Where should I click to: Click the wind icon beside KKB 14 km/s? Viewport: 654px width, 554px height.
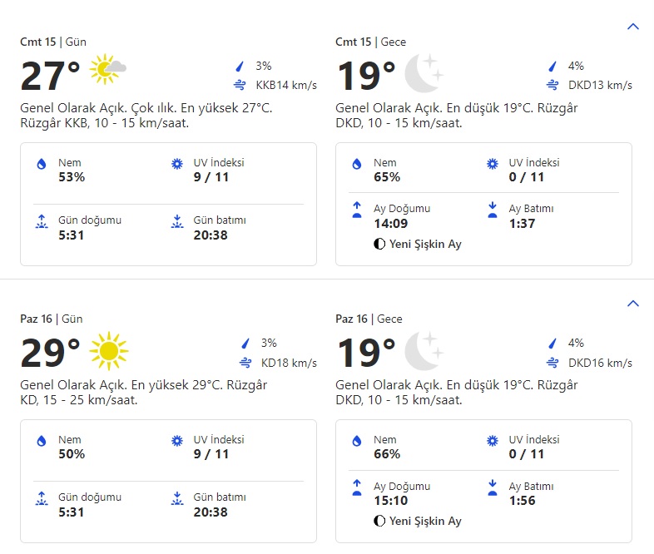coord(240,85)
